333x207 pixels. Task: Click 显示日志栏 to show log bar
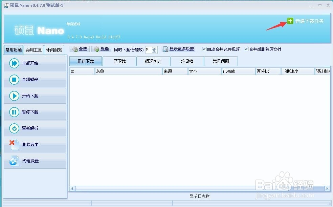click(199, 196)
